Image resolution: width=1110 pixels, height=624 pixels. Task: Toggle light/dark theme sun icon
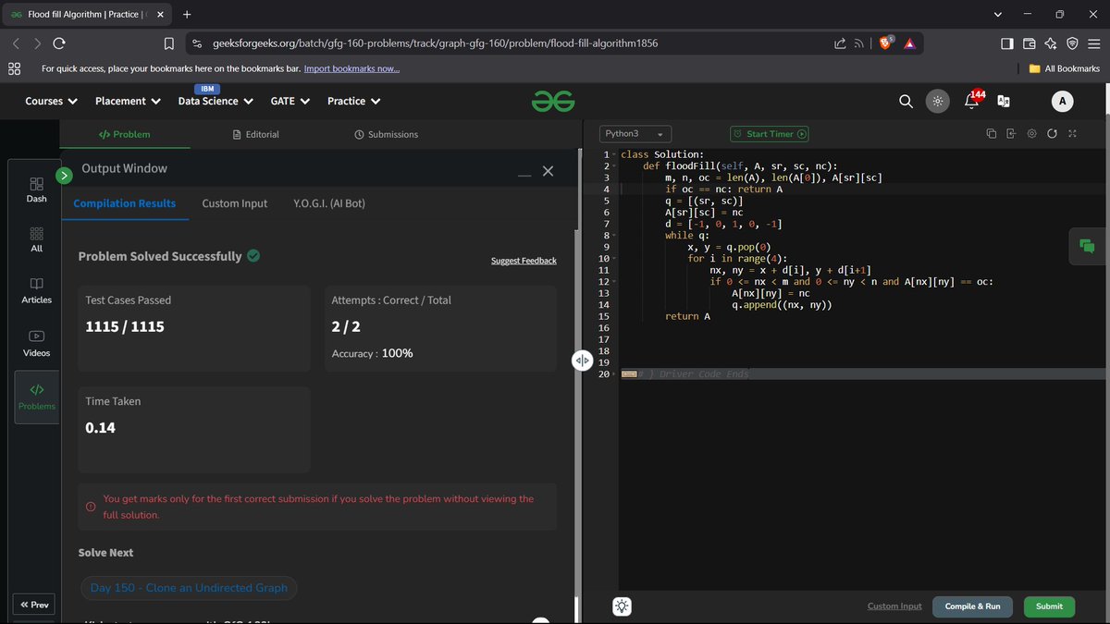pyautogui.click(x=937, y=102)
